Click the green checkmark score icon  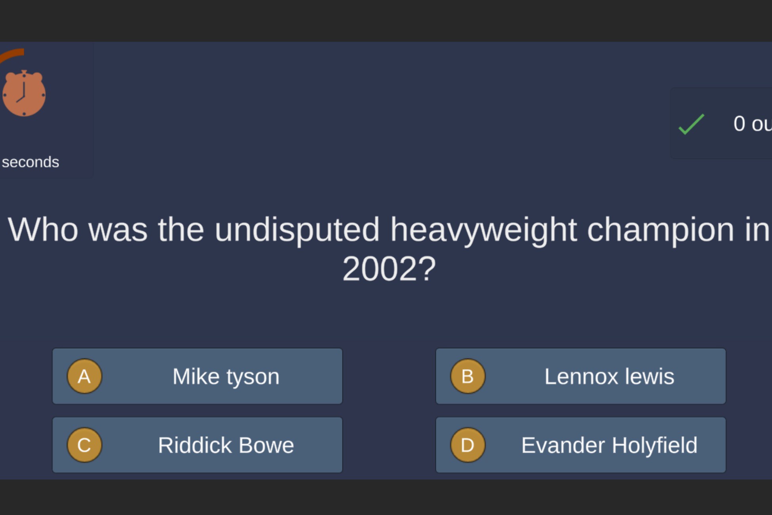coord(691,124)
